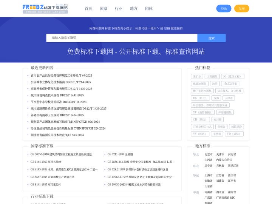Open the 国家 navigation menu item
Screen dimensions: 272x204
pyautogui.click(x=104, y=8)
